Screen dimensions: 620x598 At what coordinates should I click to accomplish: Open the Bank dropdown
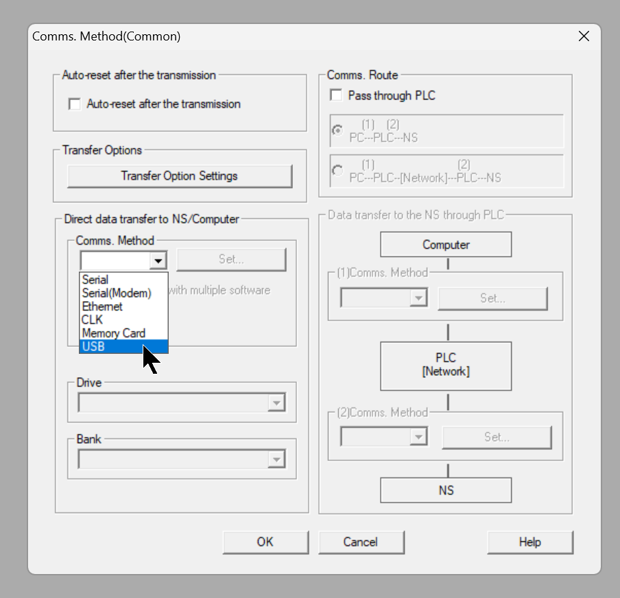pyautogui.click(x=277, y=459)
